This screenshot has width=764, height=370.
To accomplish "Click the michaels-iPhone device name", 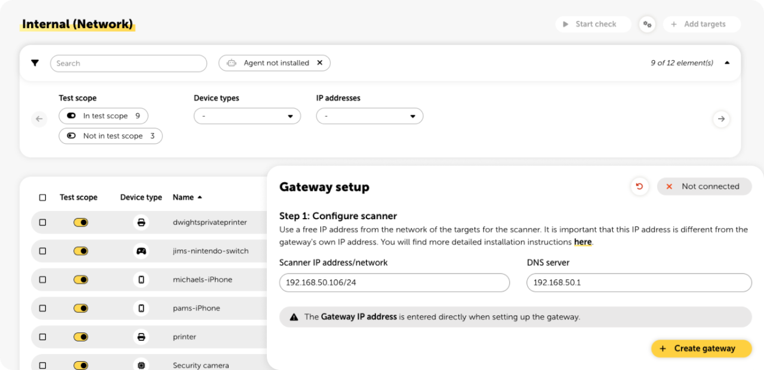I will point(202,279).
